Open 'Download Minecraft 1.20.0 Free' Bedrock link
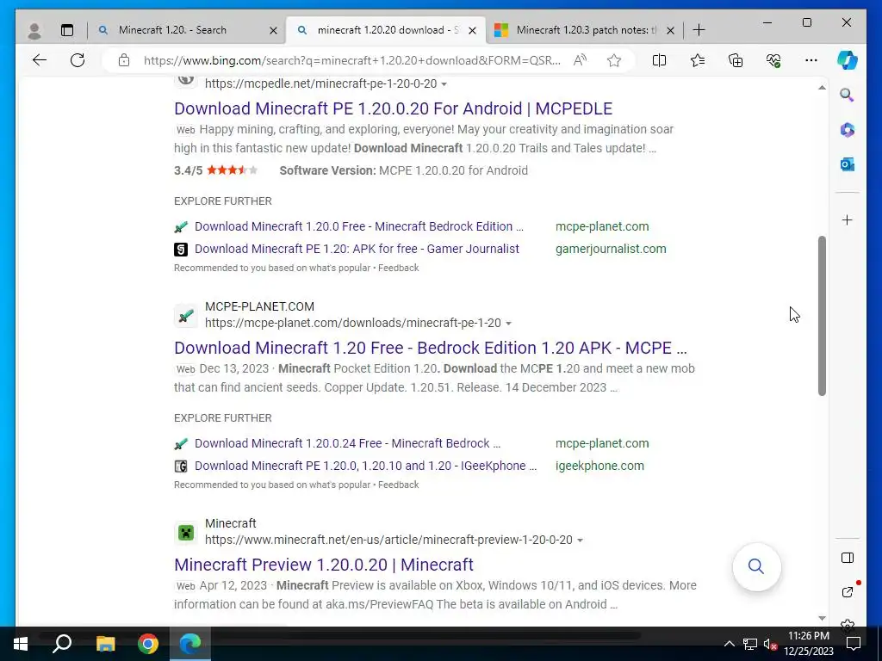882x661 pixels. coord(359,226)
